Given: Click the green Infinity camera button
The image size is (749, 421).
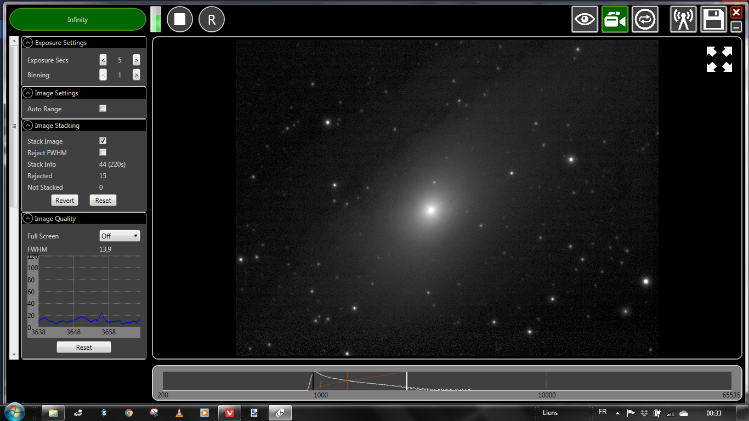Looking at the screenshot, I should tap(78, 20).
